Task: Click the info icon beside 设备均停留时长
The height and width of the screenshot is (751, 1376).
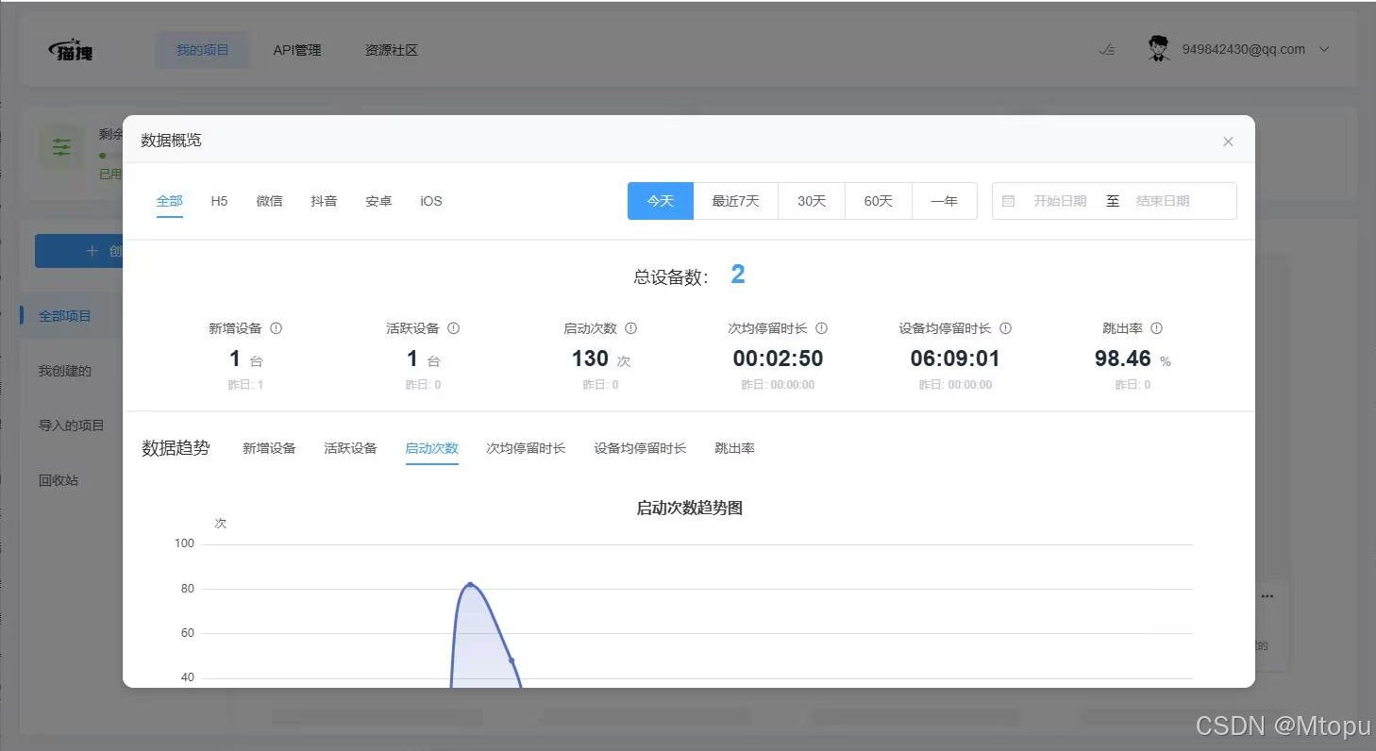Action: [1006, 327]
